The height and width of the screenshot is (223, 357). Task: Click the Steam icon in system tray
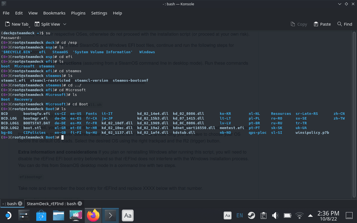[x=251, y=215]
